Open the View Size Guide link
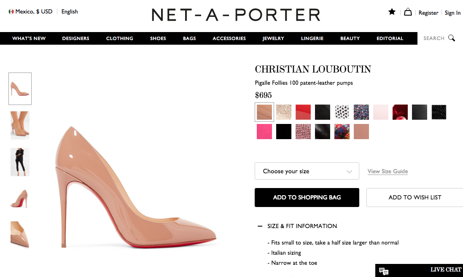 (x=388, y=171)
